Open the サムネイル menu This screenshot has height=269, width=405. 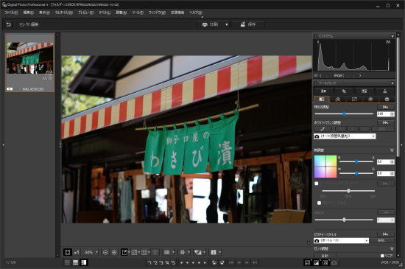64,13
